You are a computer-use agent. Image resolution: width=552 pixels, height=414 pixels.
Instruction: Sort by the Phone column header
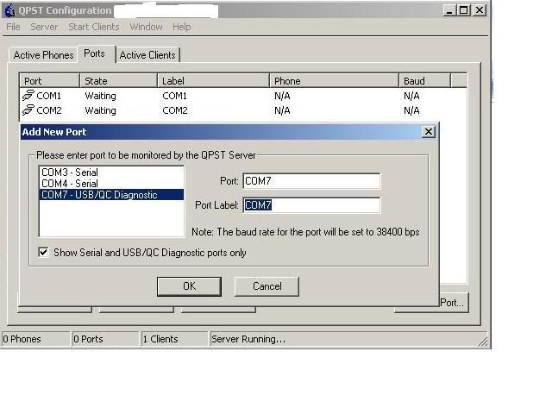tap(334, 80)
